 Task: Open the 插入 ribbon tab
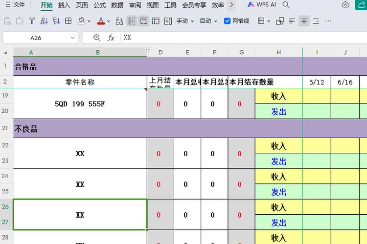(64, 5)
